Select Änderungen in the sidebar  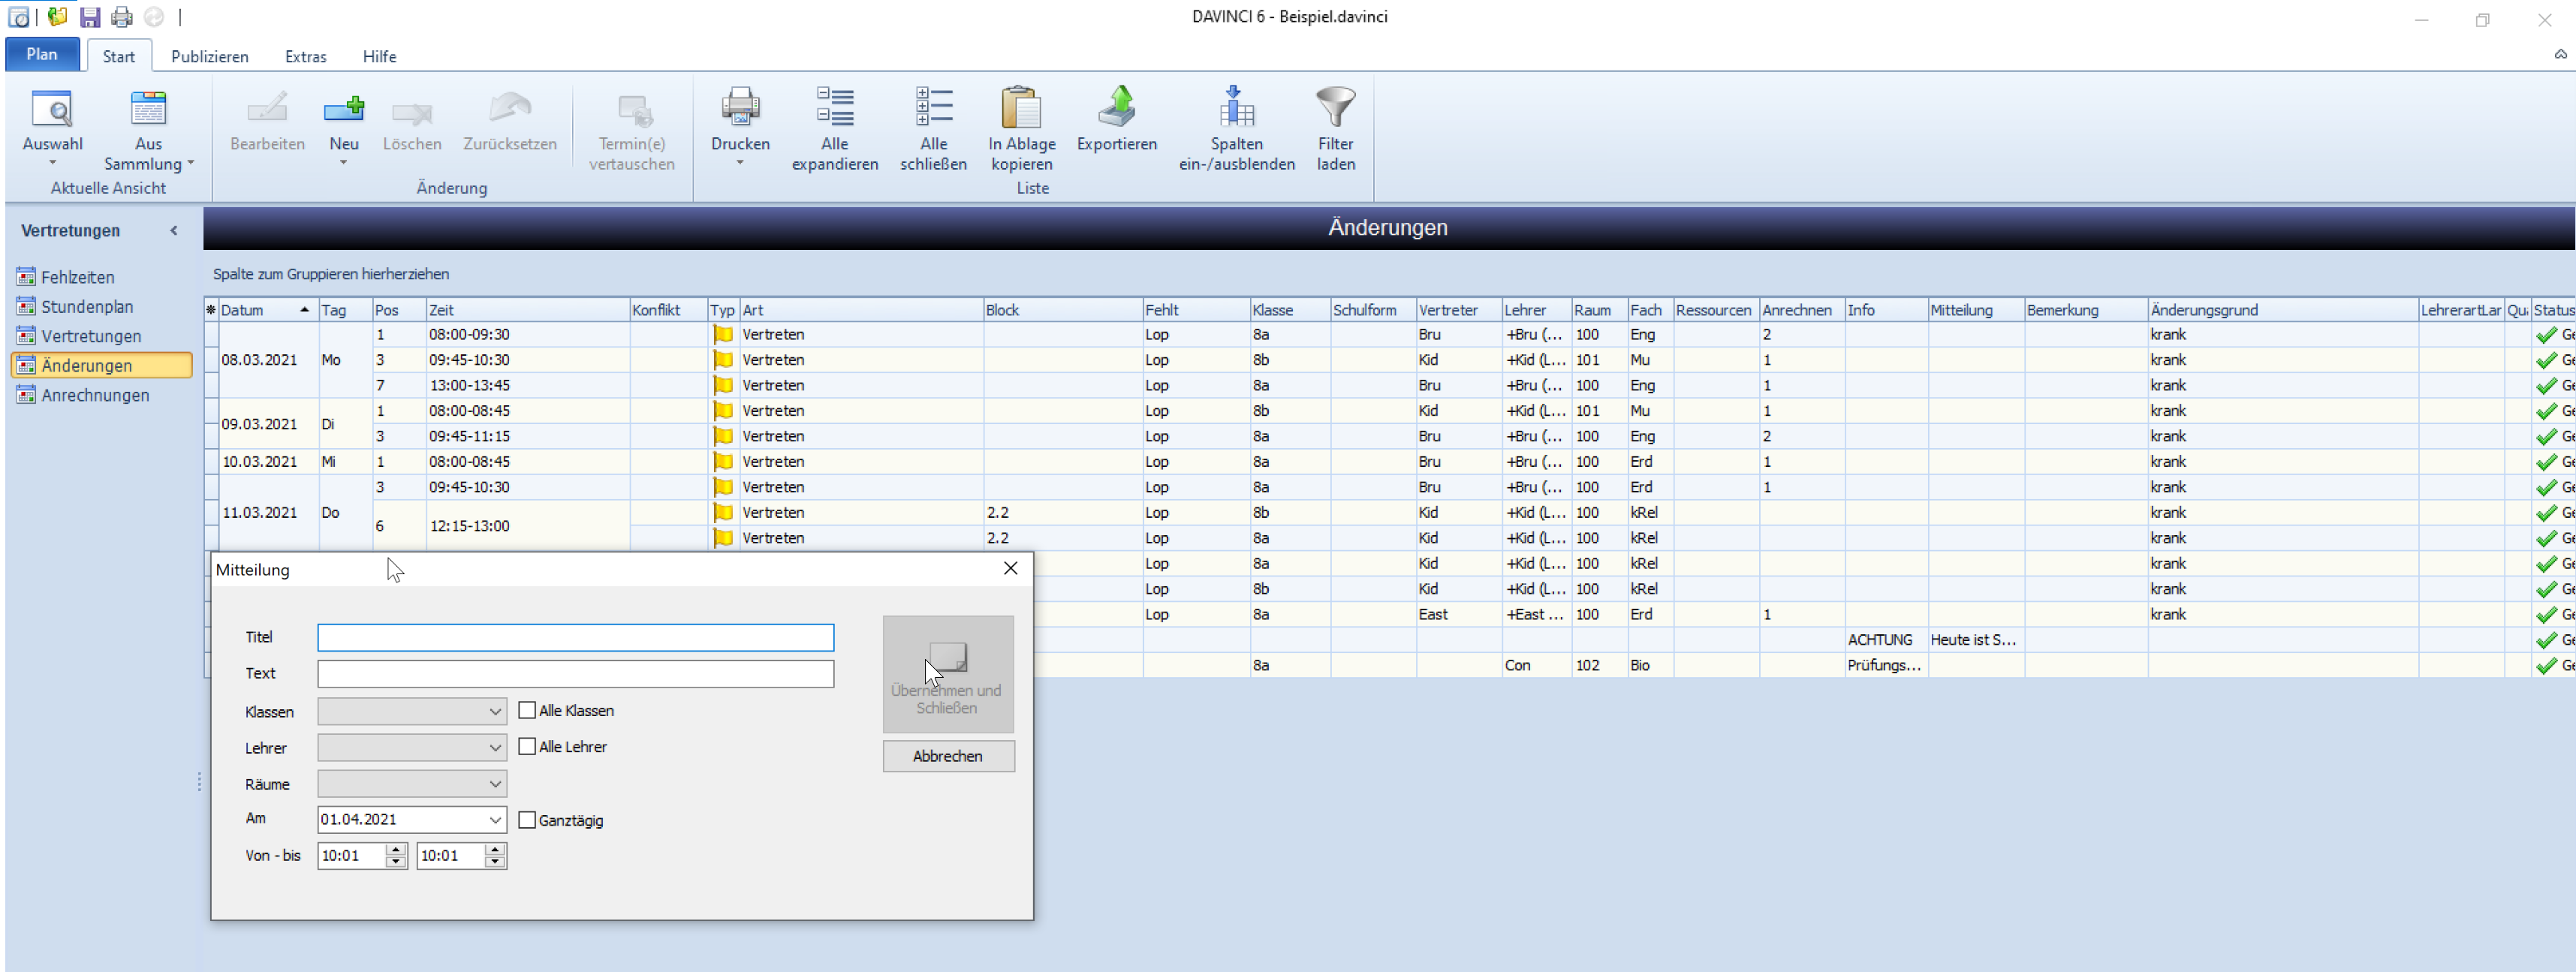pyautogui.click(x=102, y=366)
